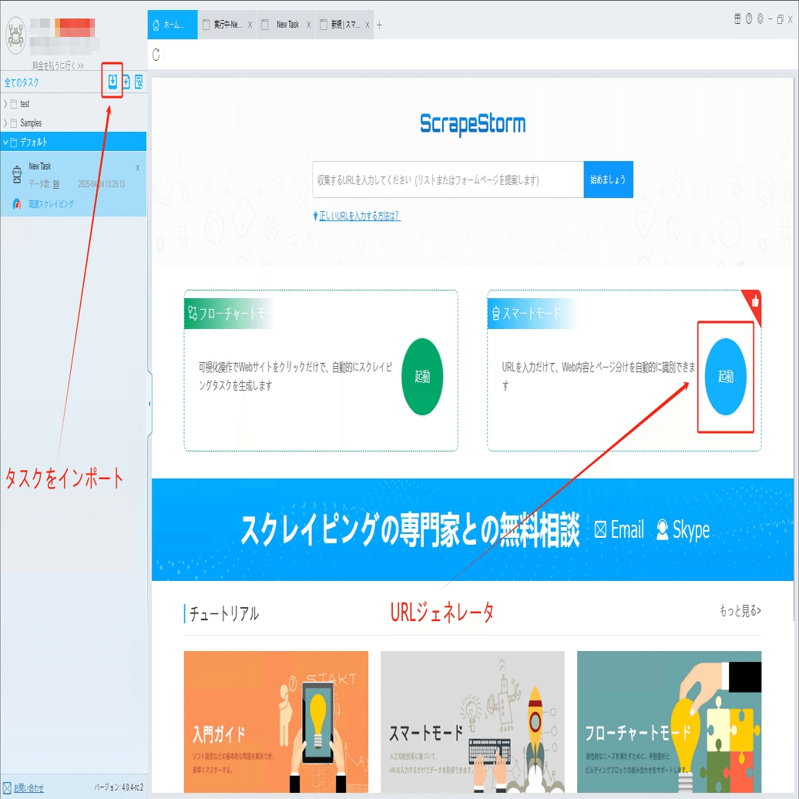Viewport: 799px width, 799px height.
Task: Click the robot icon of New Task
Action: (x=17, y=175)
